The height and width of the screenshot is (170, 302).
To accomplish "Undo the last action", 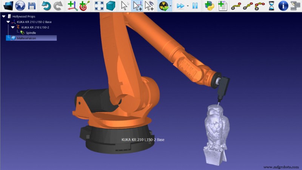I will (x=46, y=6).
